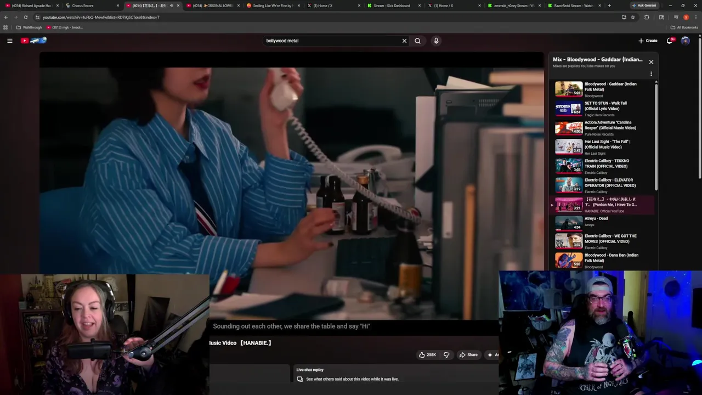Open the Walkthrough bookmark folder
The width and height of the screenshot is (702, 395).
tap(29, 27)
